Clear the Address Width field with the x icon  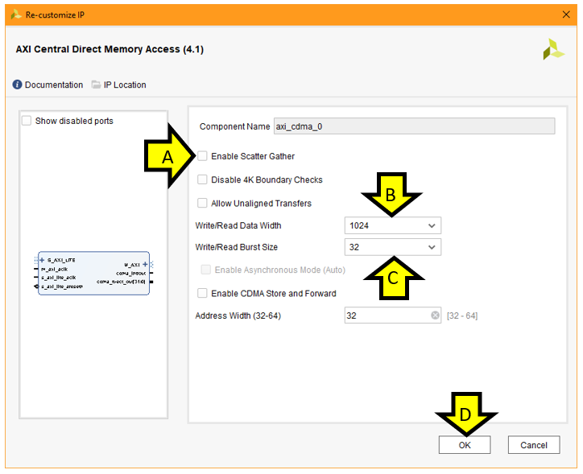(435, 315)
